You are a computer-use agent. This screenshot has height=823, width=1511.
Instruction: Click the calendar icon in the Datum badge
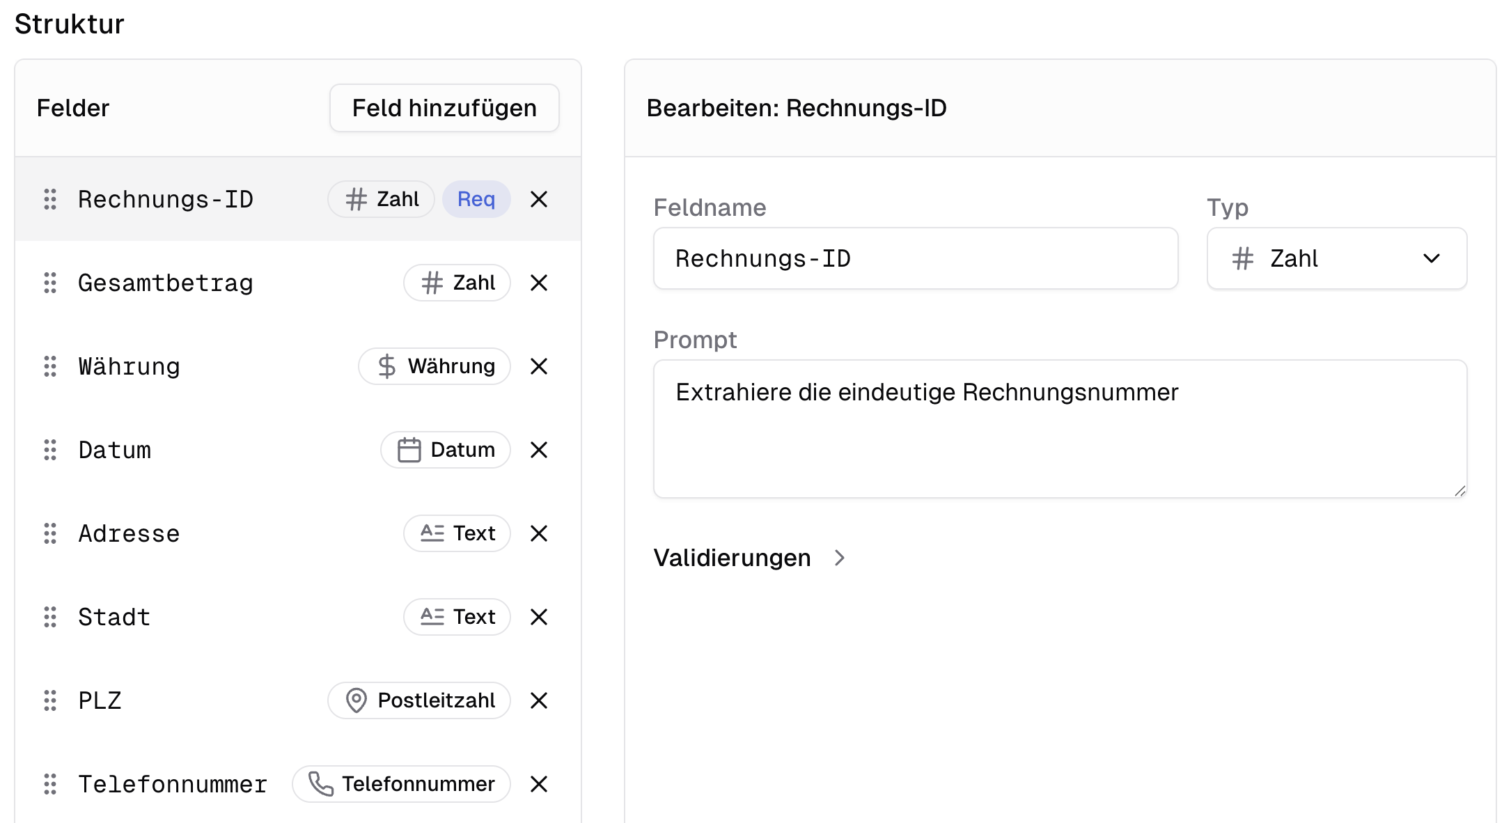[410, 450]
